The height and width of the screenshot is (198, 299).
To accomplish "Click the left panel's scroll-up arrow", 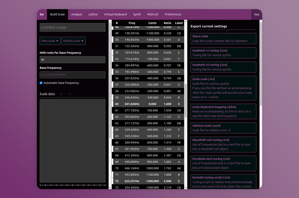I will pyautogui.click(x=110, y=22).
